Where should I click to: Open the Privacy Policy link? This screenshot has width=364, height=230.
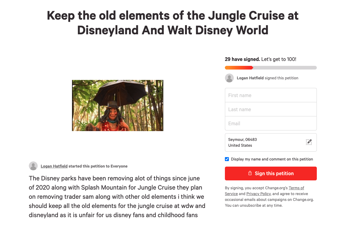(x=258, y=194)
